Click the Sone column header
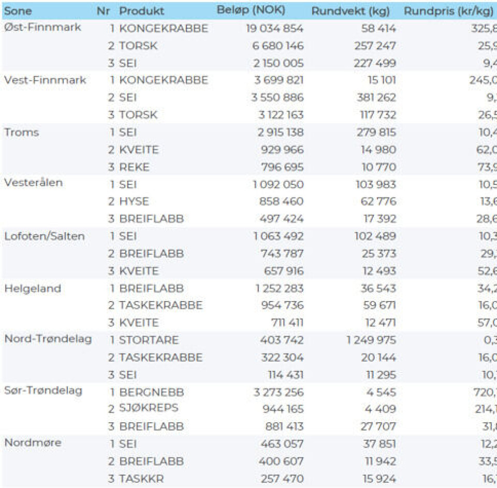The width and height of the screenshot is (497, 488). [18, 11]
